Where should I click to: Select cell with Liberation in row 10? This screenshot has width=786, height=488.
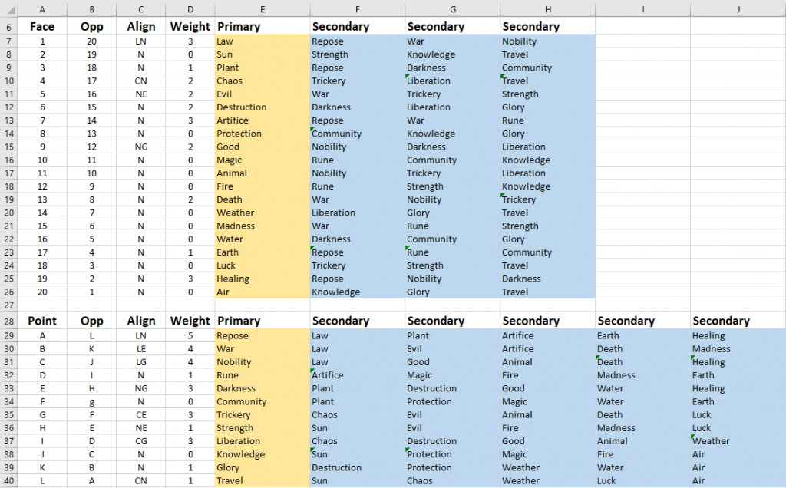[452, 81]
